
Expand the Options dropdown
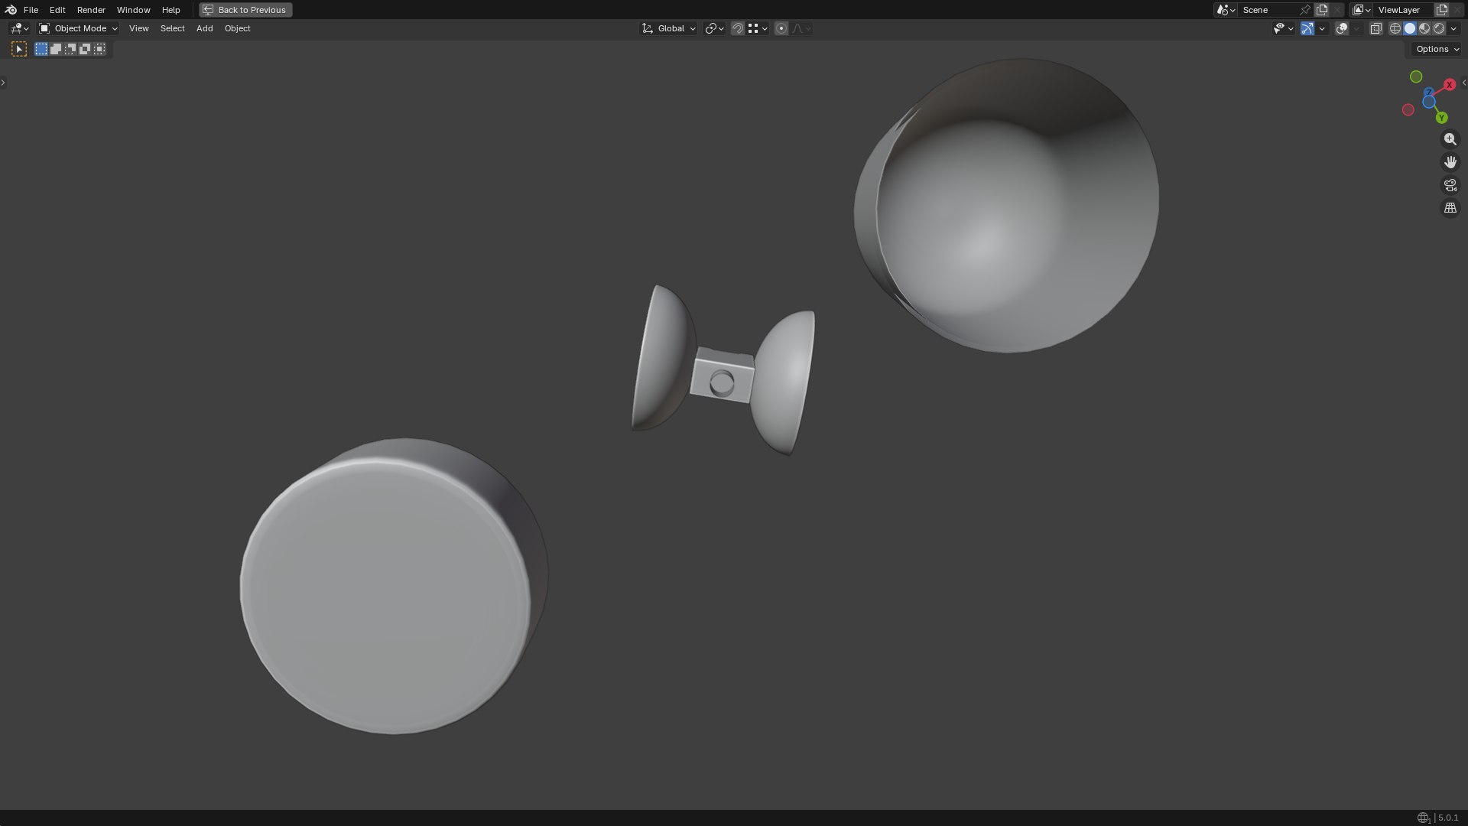(x=1437, y=49)
